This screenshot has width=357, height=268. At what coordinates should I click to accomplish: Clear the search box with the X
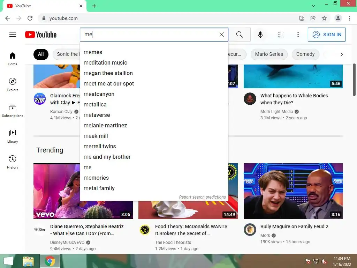point(221,35)
